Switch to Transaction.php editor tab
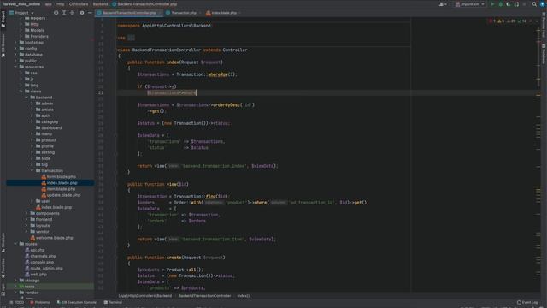Image resolution: width=547 pixels, height=308 pixels. 183,13
